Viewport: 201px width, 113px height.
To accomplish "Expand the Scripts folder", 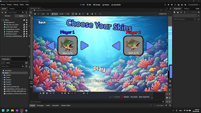I will [x=3, y=82].
